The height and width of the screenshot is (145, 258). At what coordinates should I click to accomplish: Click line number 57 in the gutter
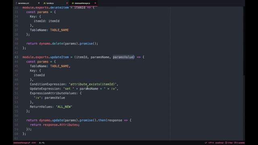[x=16, y=120]
